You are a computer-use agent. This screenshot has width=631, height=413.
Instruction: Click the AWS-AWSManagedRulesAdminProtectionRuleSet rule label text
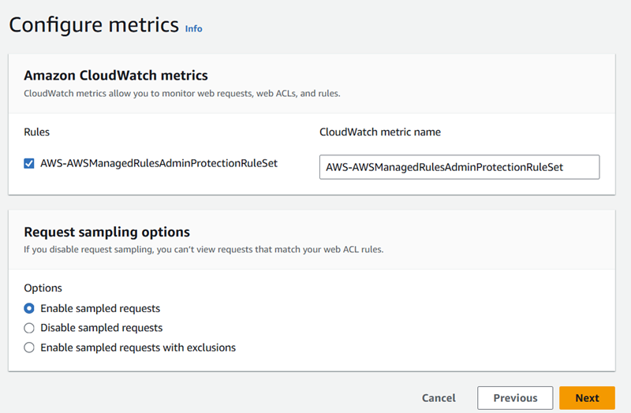coord(159,163)
